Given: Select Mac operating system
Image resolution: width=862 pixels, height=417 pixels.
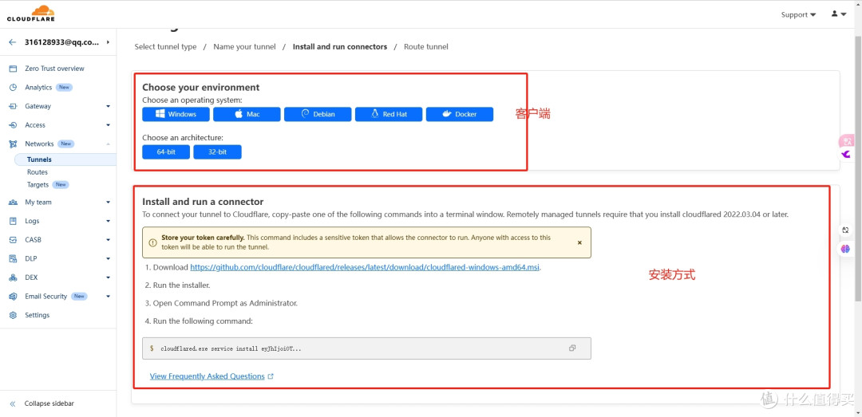Looking at the screenshot, I should 247,114.
